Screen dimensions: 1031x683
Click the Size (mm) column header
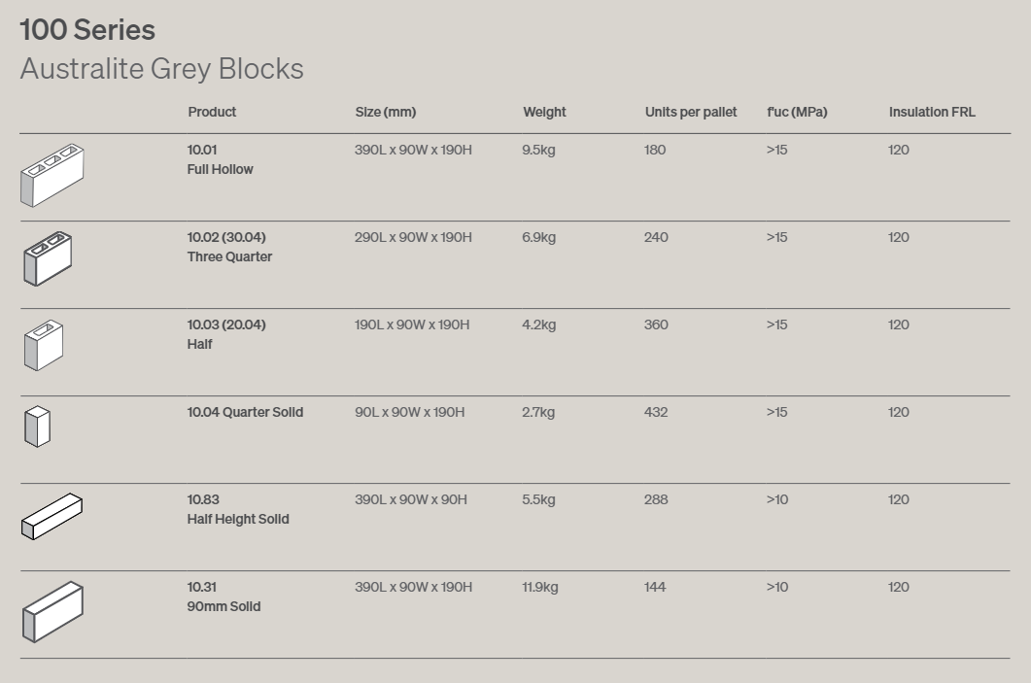(386, 112)
